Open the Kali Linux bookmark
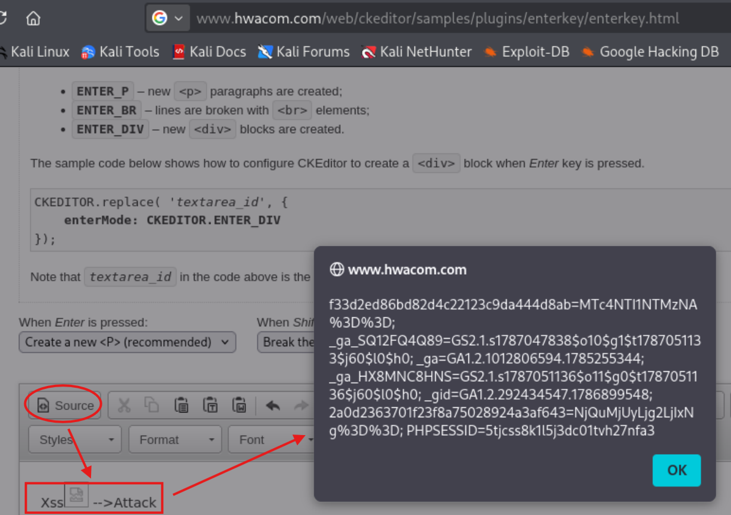 click(34, 52)
